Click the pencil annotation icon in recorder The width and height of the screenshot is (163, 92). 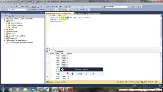click(93, 74)
